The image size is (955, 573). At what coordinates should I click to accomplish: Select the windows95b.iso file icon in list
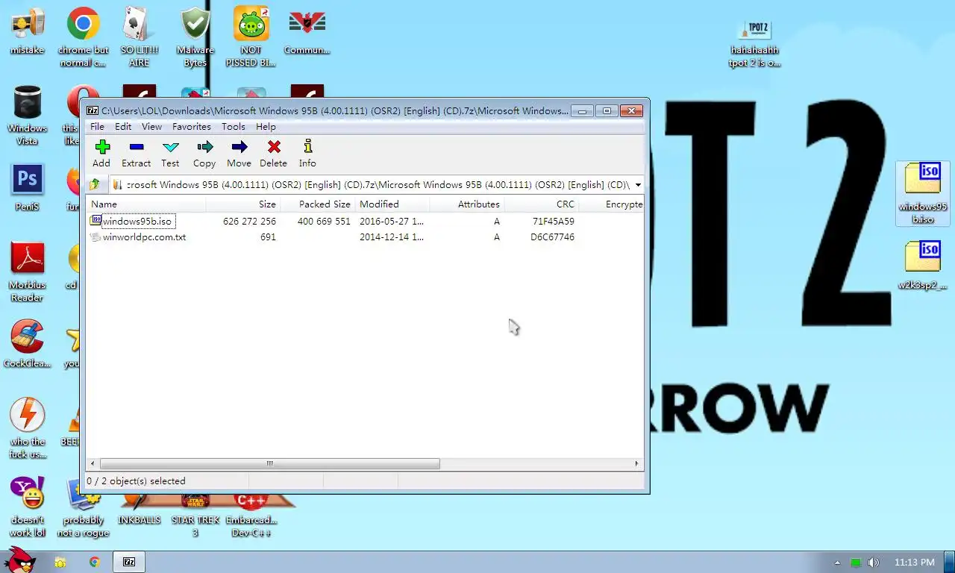click(x=95, y=221)
